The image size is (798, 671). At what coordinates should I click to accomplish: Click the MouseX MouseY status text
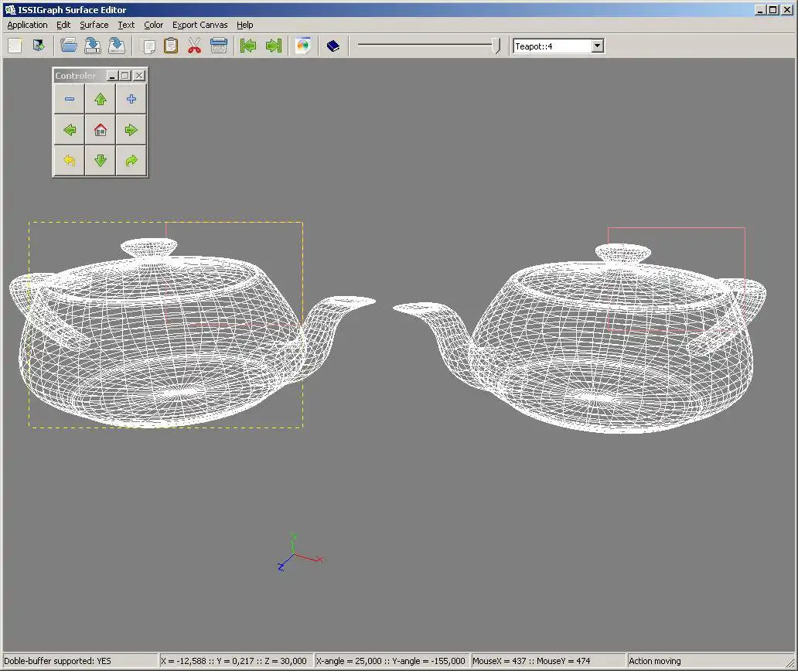(531, 661)
